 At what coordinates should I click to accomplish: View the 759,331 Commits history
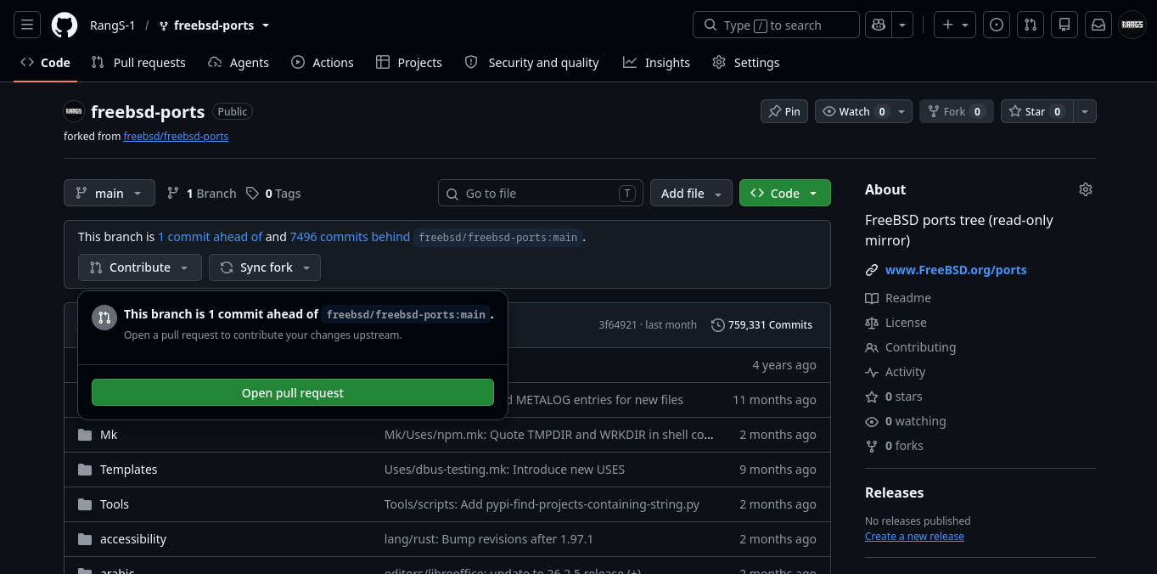pos(761,324)
